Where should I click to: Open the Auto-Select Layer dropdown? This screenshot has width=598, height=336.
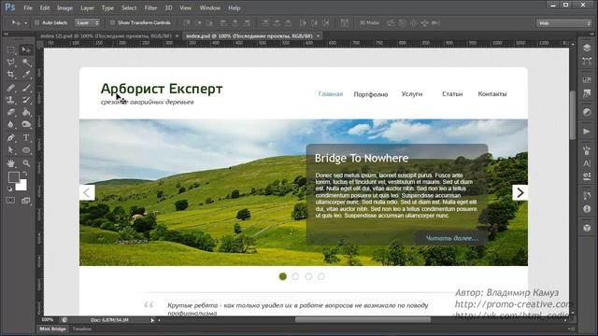(x=87, y=22)
